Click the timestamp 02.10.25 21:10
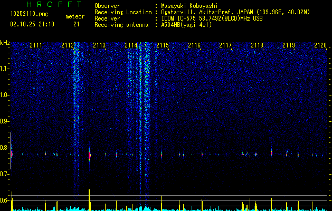Screen dimensions: 332x211 click(32, 24)
